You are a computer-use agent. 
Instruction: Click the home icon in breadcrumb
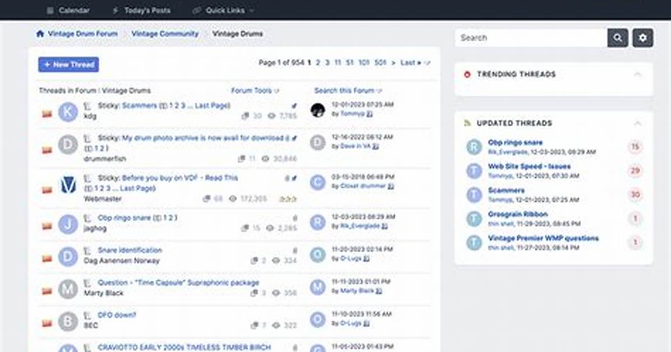(40, 34)
